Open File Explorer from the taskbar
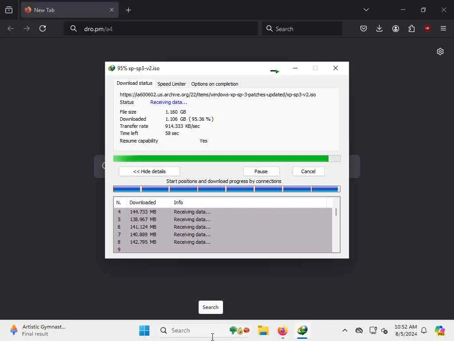The height and width of the screenshot is (341, 454). coord(263,330)
